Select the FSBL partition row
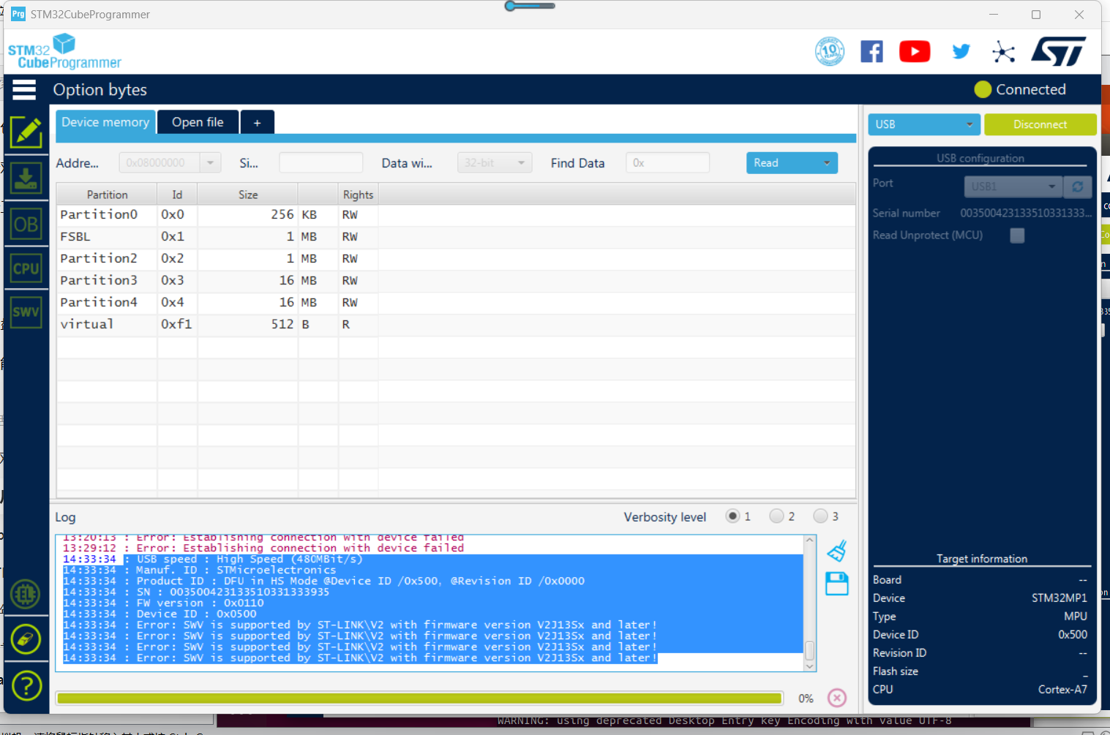Screen dimensions: 1110x735 point(456,237)
